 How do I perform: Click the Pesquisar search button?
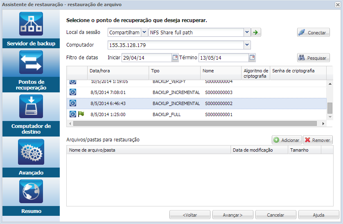(x=314, y=58)
